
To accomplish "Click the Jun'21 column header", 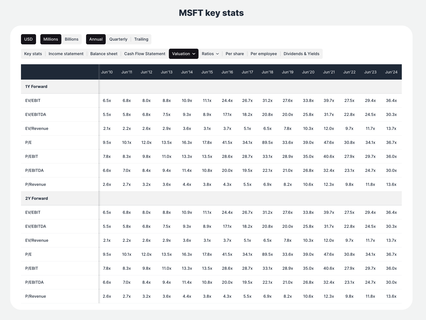I will tap(329, 72).
